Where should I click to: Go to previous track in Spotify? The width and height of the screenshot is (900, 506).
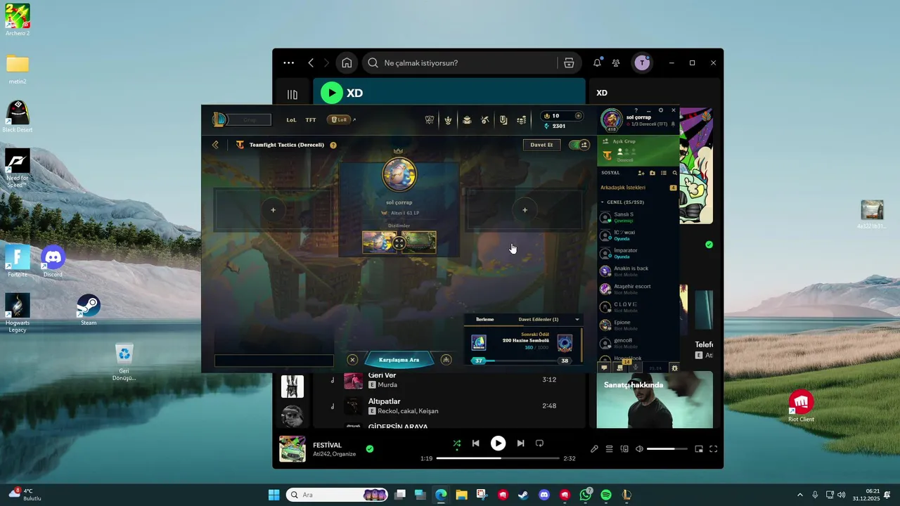[x=475, y=443]
